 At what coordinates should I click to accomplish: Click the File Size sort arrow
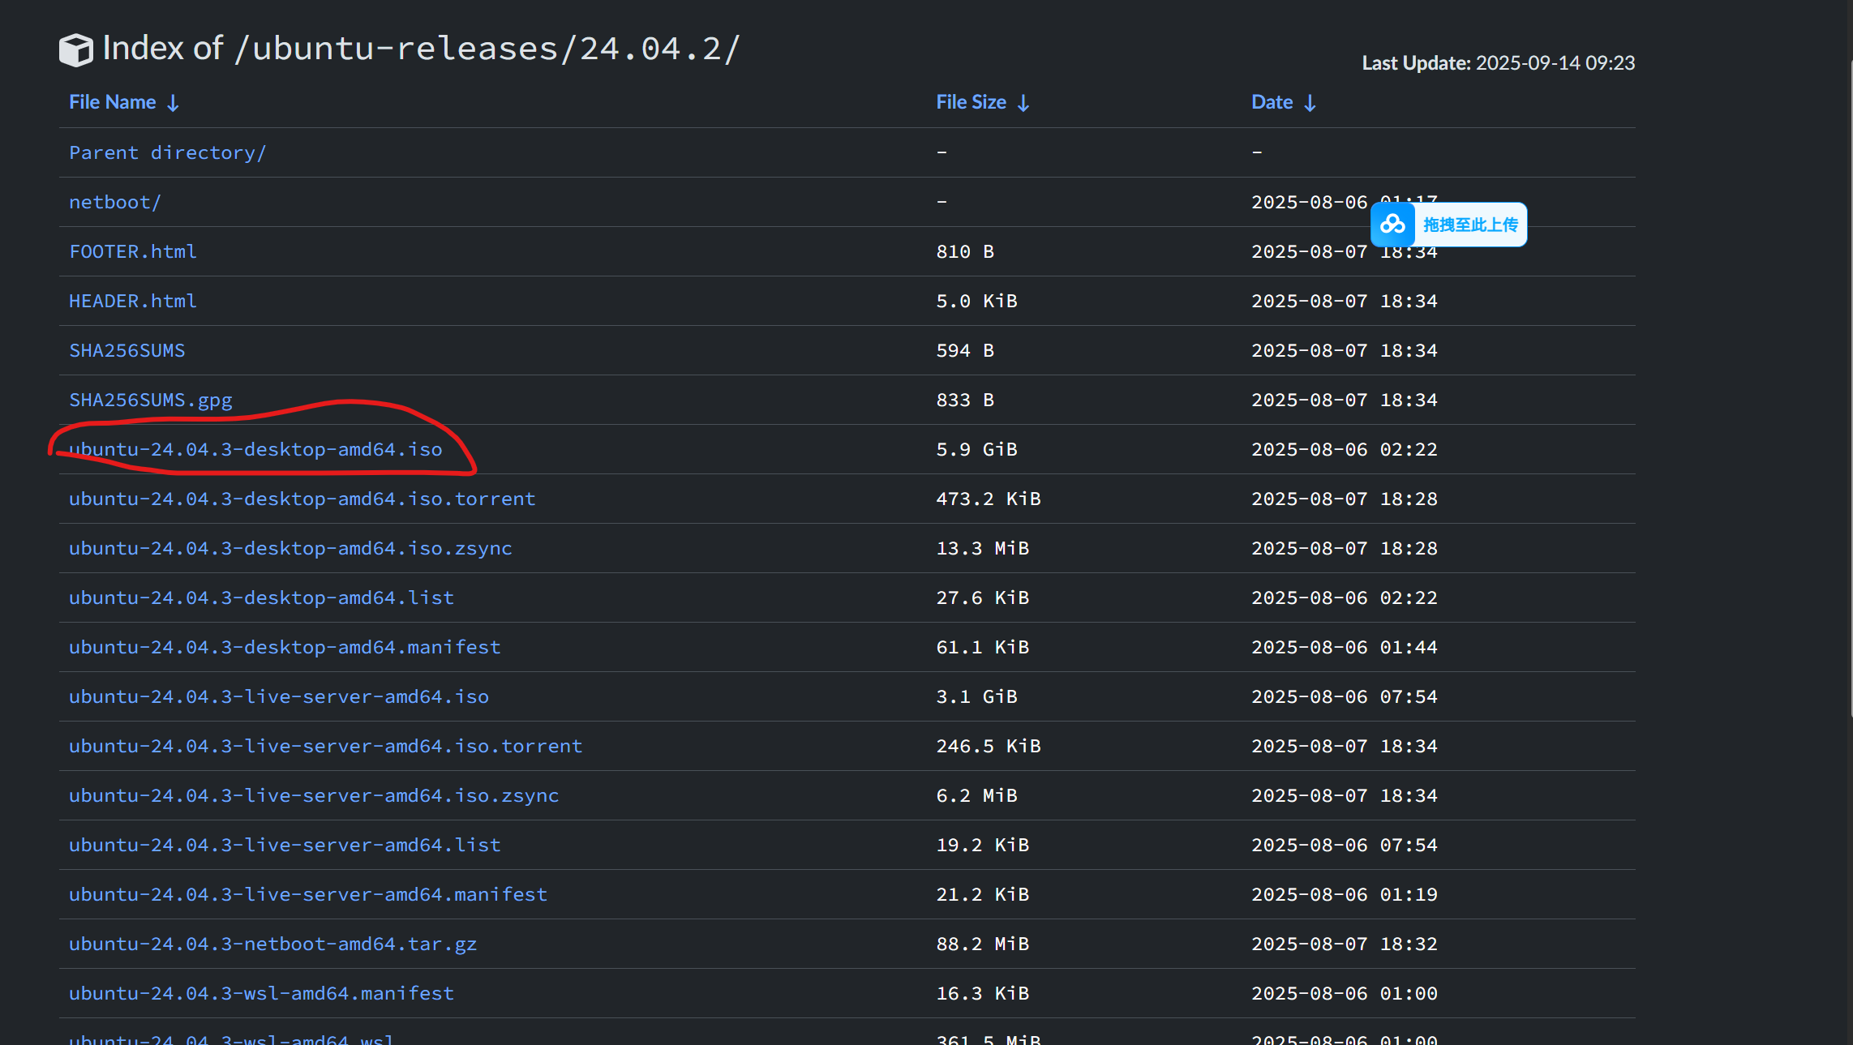[x=1023, y=103]
